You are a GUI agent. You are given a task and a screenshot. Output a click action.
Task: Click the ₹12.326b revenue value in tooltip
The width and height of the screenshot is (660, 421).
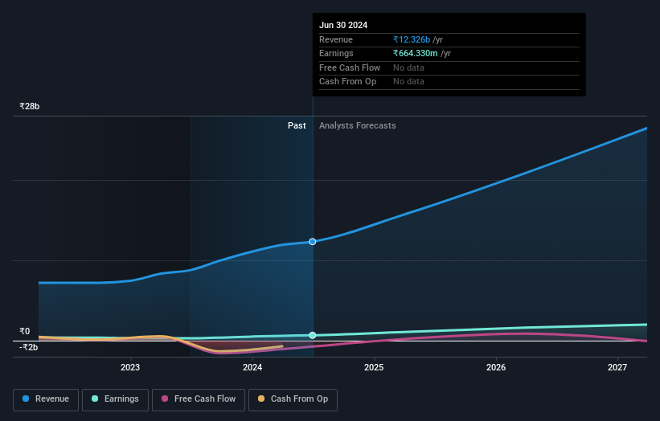pyautogui.click(x=412, y=39)
